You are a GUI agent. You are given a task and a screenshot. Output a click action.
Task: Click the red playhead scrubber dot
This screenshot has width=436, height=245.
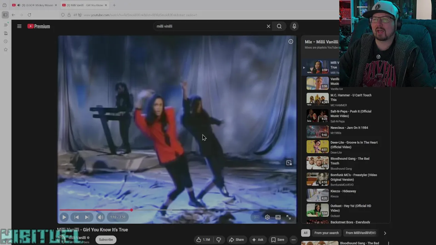pos(131,210)
